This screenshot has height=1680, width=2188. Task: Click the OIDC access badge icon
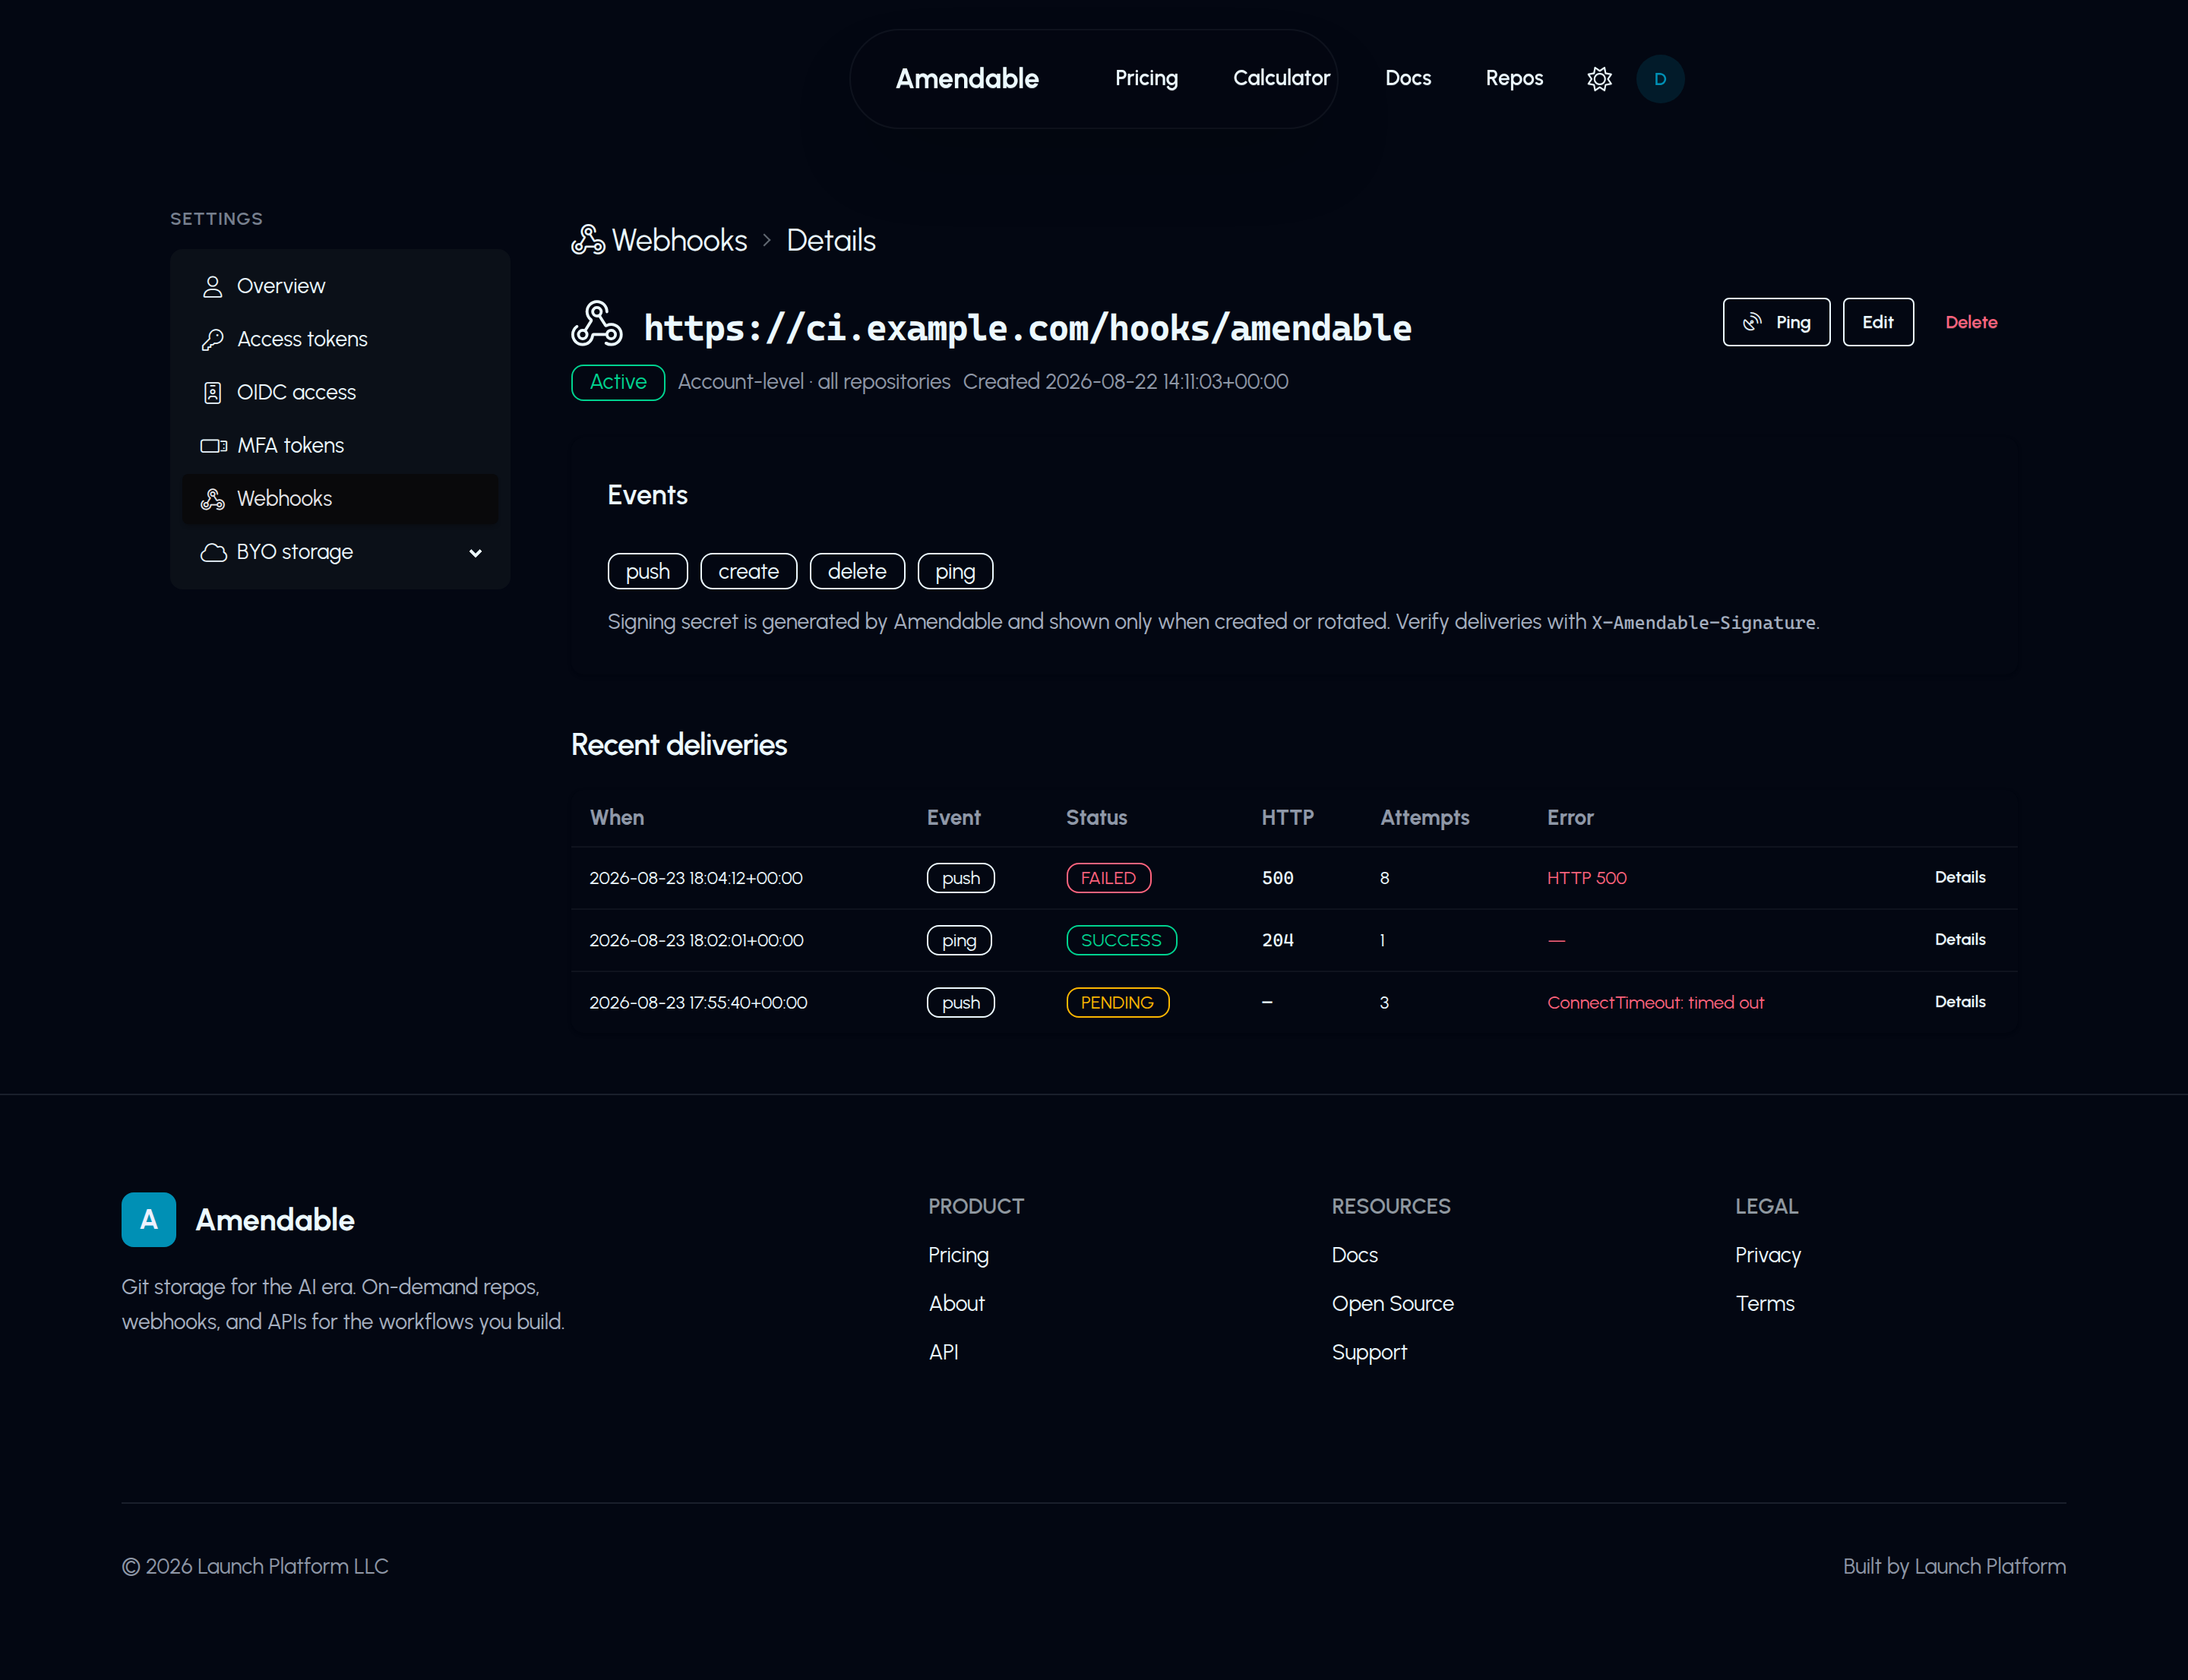coord(212,393)
